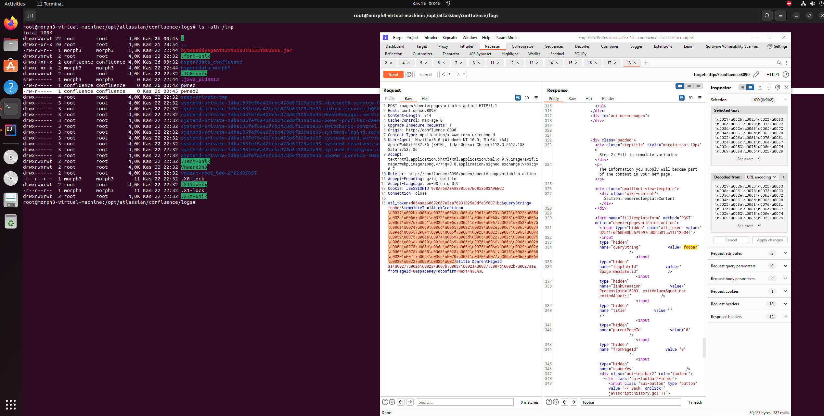
Task: Toggle request word-wrap icon
Action: tap(518, 98)
